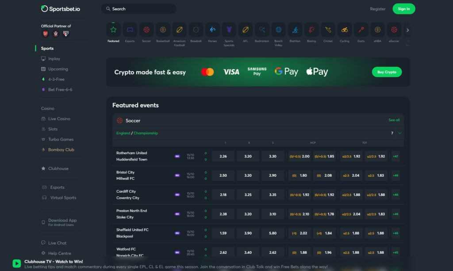Select the Horses racing category icon
The image size is (453, 271).
pos(212,30)
